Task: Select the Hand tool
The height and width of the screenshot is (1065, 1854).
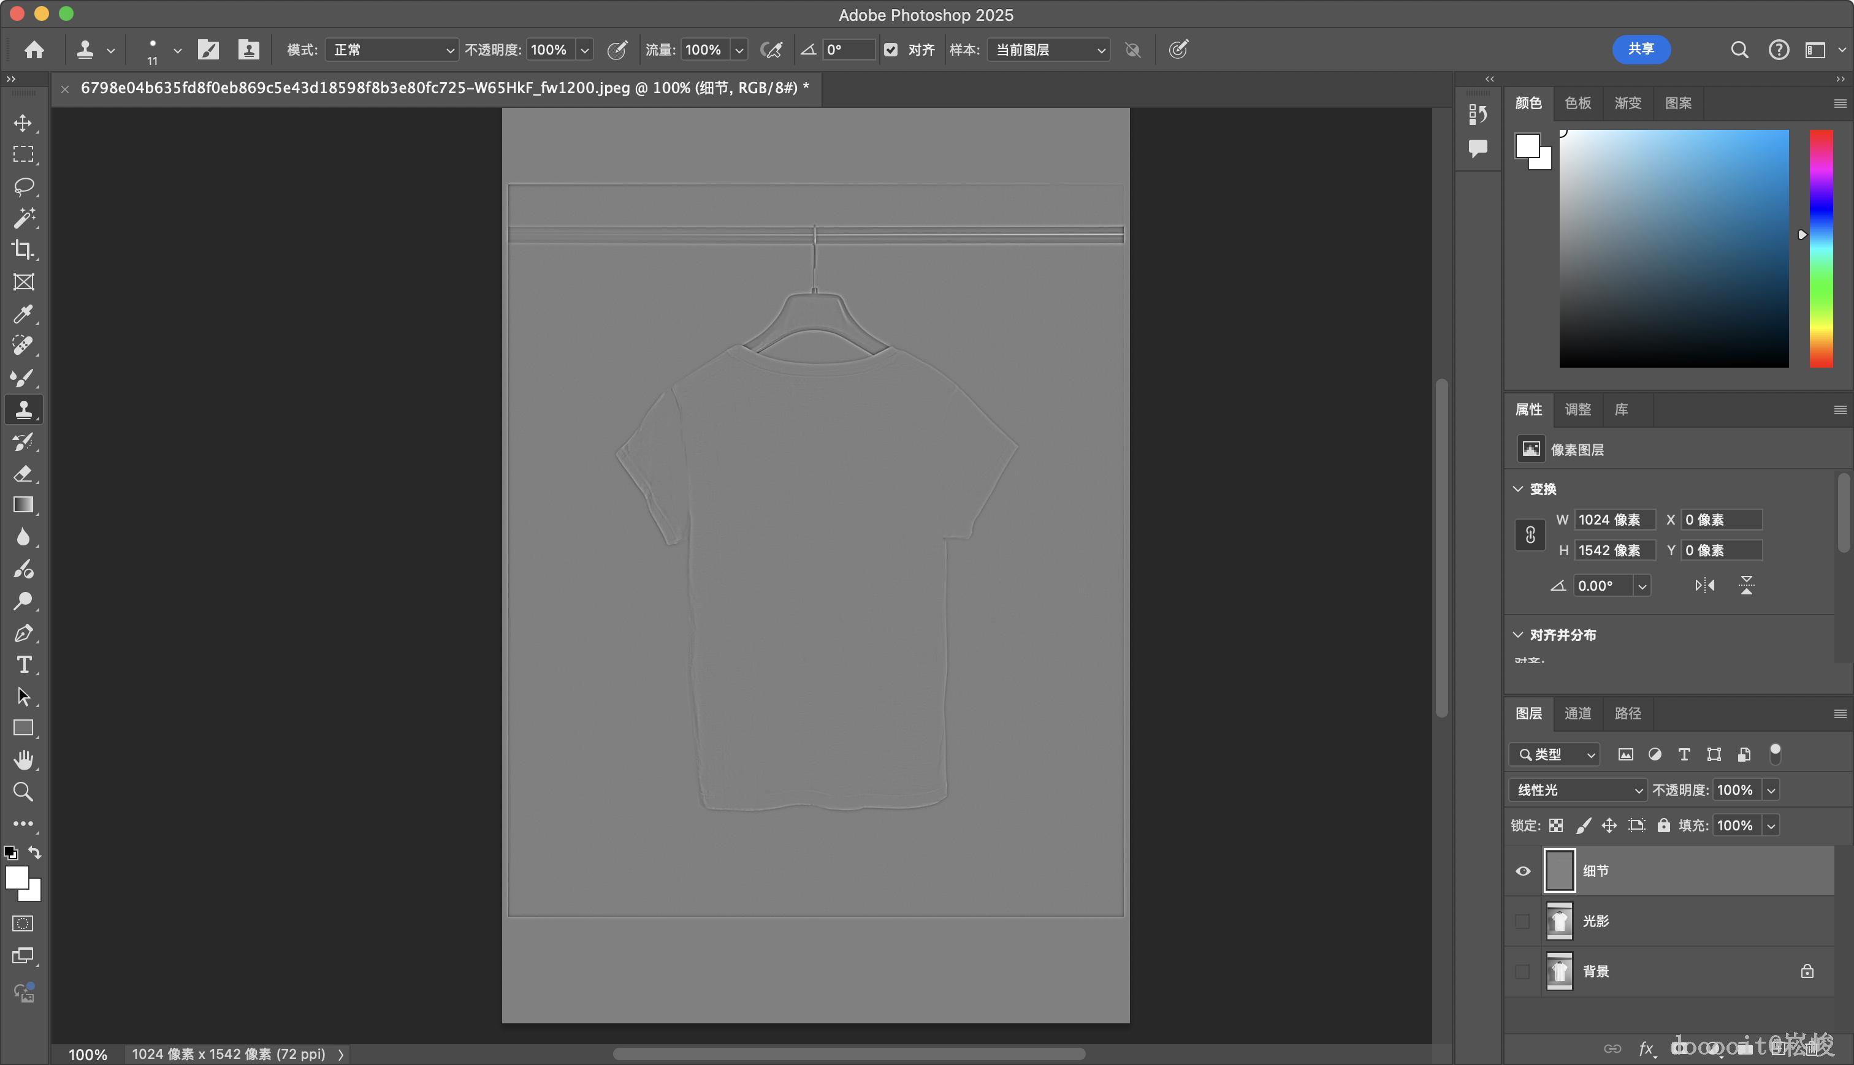Action: (23, 760)
